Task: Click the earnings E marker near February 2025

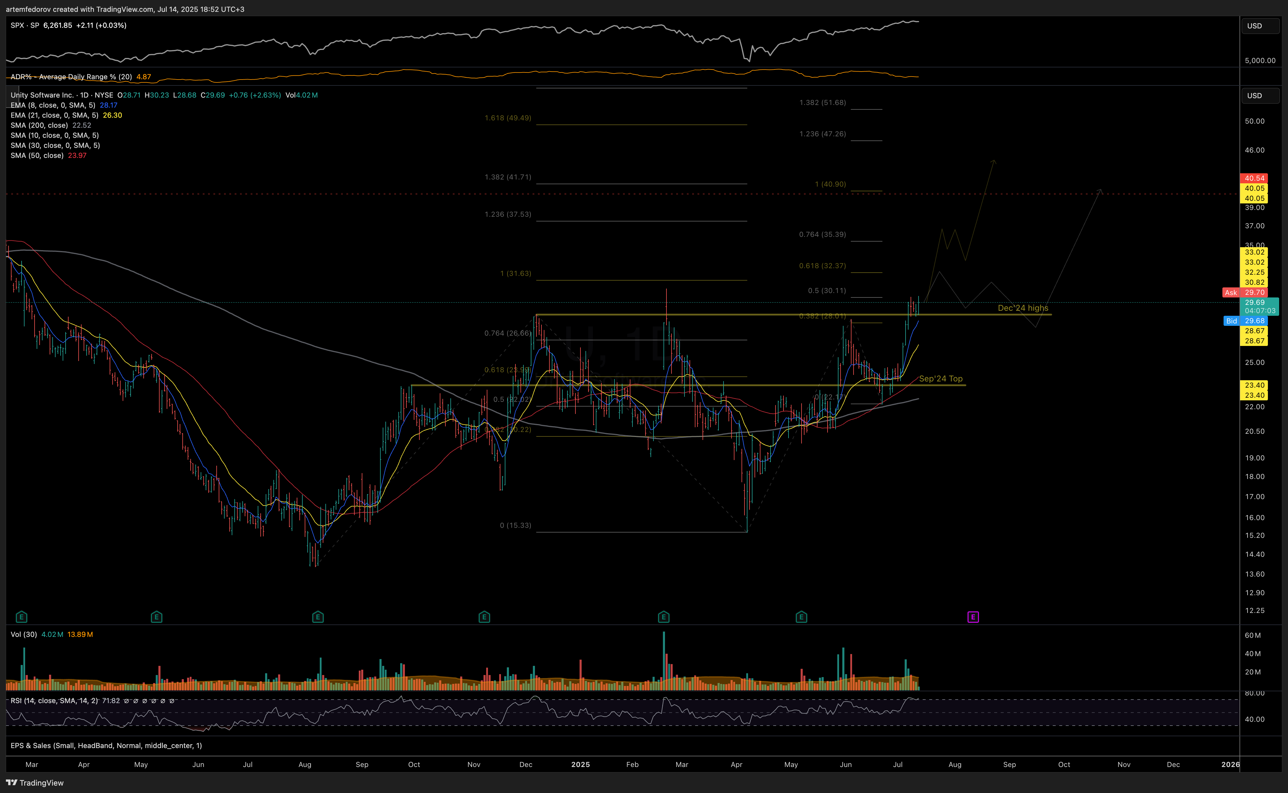Action: 664,617
